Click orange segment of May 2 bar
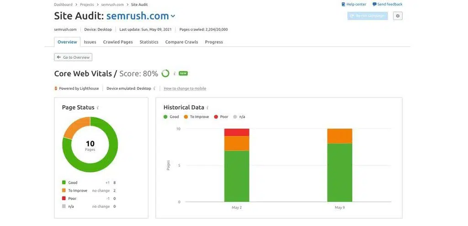The height and width of the screenshot is (226, 468). [237, 144]
